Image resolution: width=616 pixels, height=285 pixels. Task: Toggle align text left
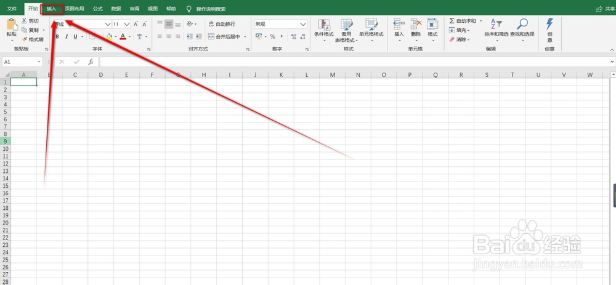[160, 36]
